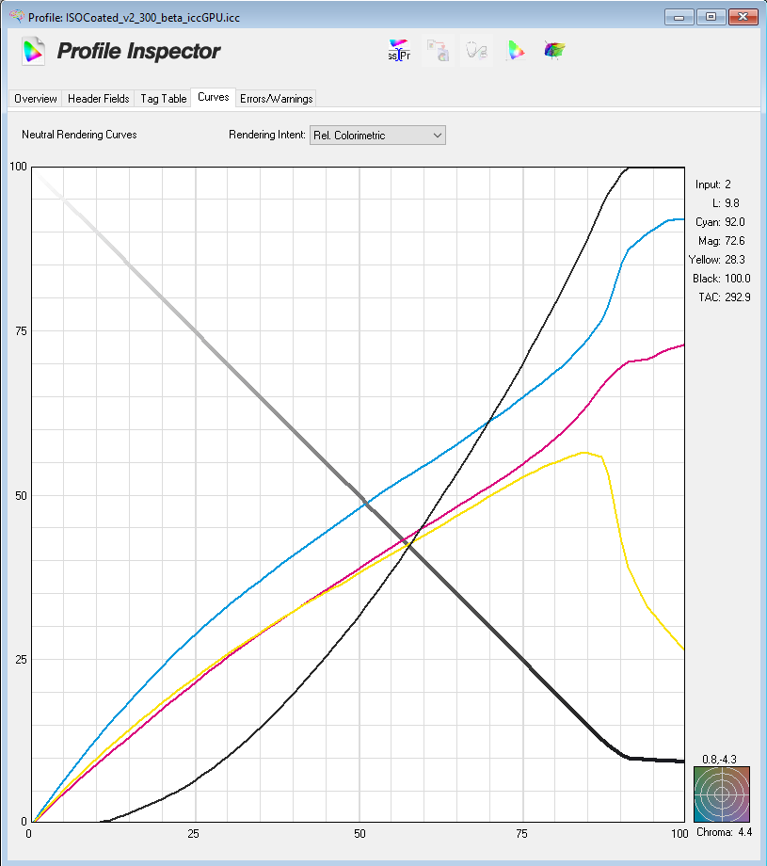
Task: Open the 3D gamut view toolbar icon
Action: click(554, 51)
